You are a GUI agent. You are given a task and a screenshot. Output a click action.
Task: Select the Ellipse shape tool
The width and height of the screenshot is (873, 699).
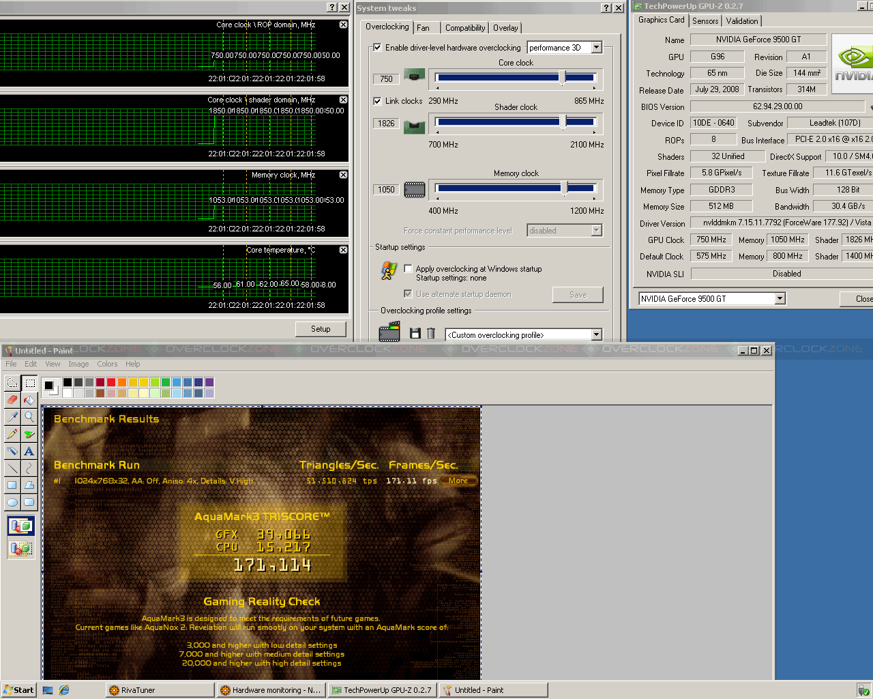[x=12, y=502]
